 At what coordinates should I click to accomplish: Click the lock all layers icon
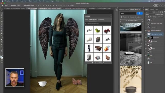[156, 17]
